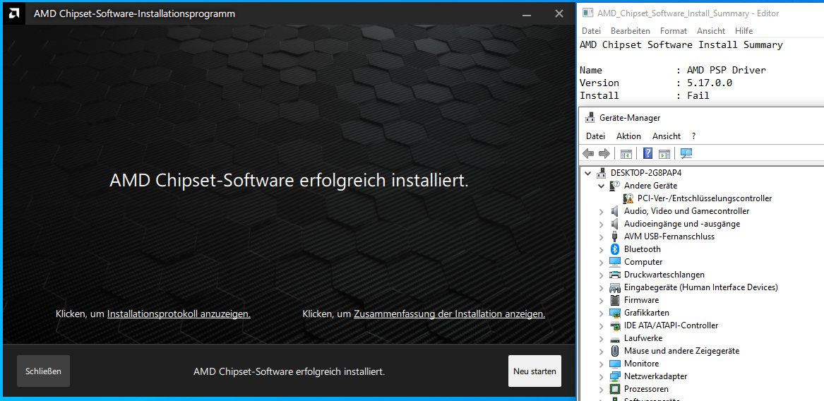Toggle console tree pane icon in Geräte-Manager
The image size is (824, 401).
(626, 153)
